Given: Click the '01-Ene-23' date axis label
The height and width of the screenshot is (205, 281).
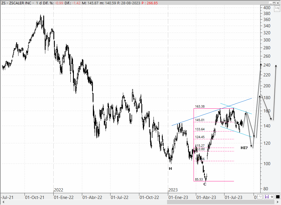Looking at the screenshot, I should click(x=178, y=197).
